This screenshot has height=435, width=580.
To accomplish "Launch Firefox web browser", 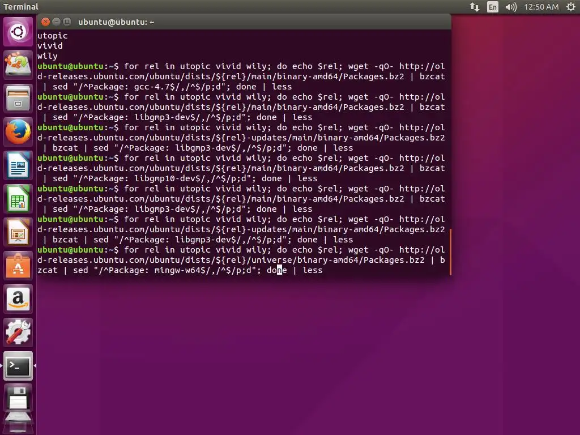I will click(18, 131).
